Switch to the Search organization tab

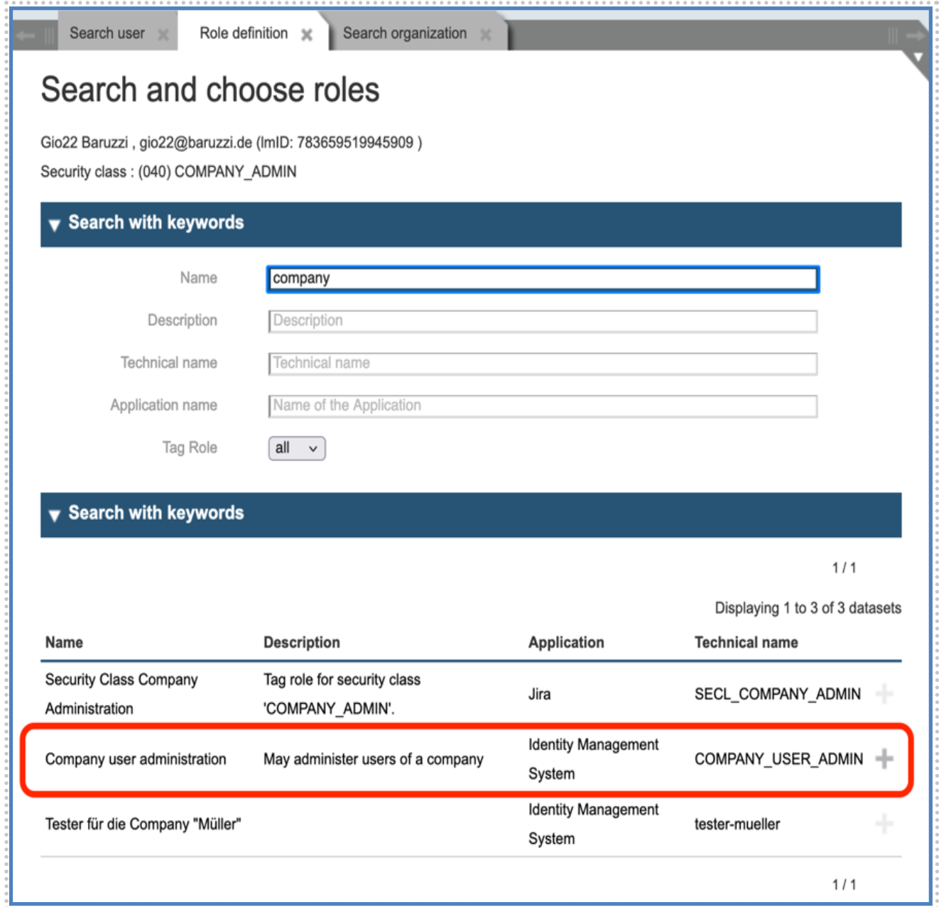[406, 33]
